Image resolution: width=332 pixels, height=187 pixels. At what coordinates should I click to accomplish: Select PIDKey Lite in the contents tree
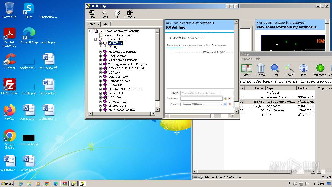(x=115, y=85)
